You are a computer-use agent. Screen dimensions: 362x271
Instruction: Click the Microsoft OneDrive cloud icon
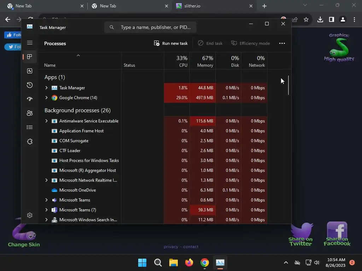point(54,190)
